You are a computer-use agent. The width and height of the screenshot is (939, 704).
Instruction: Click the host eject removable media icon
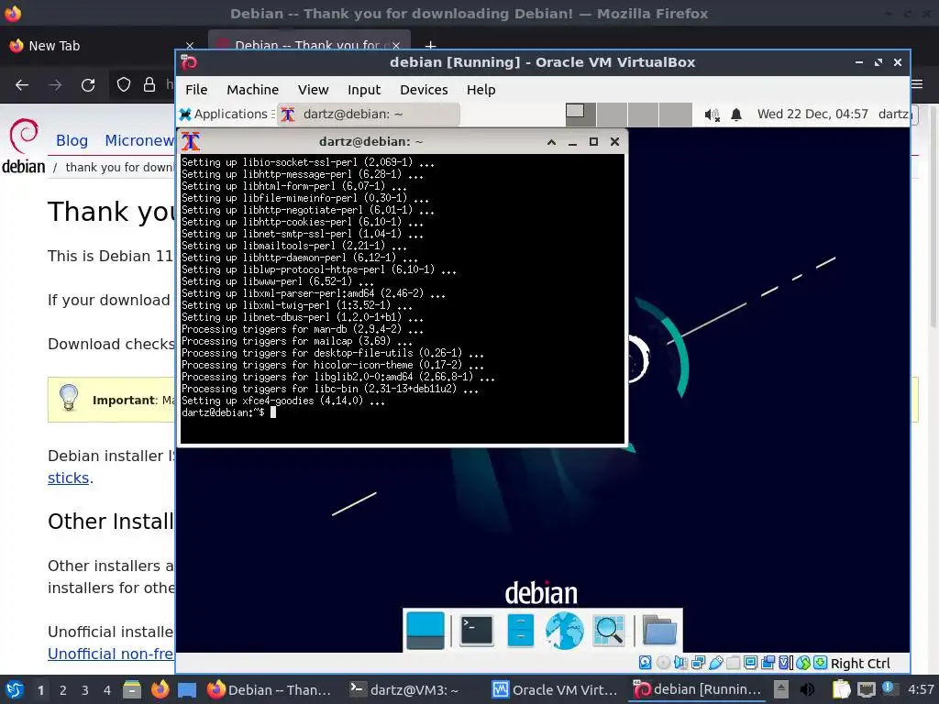tap(781, 689)
